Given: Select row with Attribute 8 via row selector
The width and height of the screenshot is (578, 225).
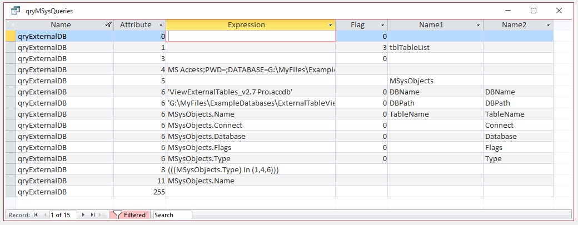Looking at the screenshot, I should pos(11,170).
